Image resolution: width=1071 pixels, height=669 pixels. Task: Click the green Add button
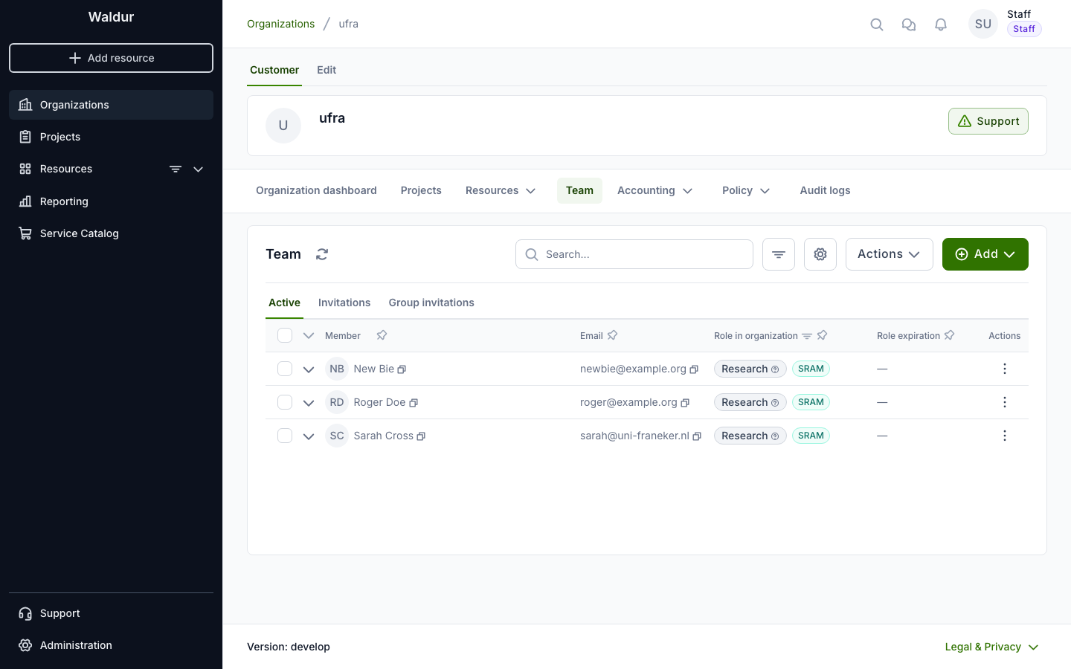tap(985, 254)
